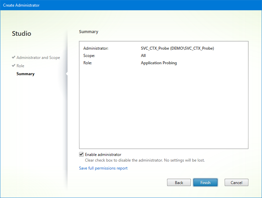Click the Application Probing role value
The width and height of the screenshot is (262, 198).
click(x=159, y=63)
